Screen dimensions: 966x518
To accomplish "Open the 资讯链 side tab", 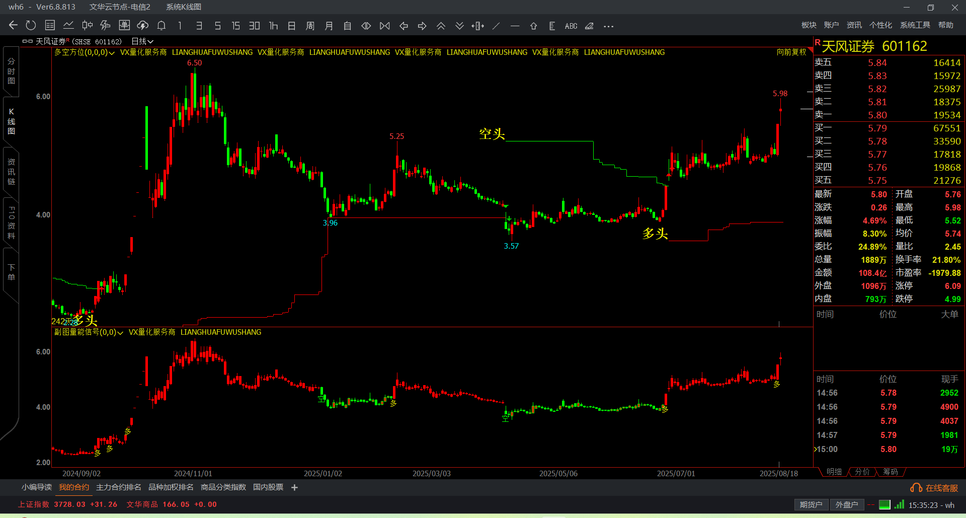I will [x=11, y=172].
